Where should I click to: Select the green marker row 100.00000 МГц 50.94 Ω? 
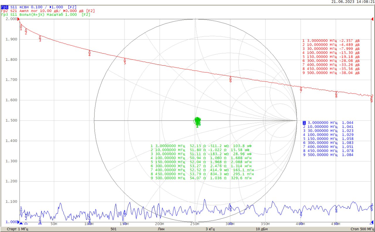pos(201,158)
